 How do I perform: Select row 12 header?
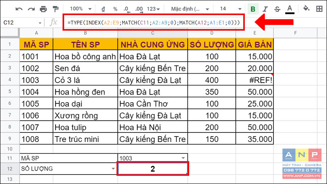tap(9, 168)
